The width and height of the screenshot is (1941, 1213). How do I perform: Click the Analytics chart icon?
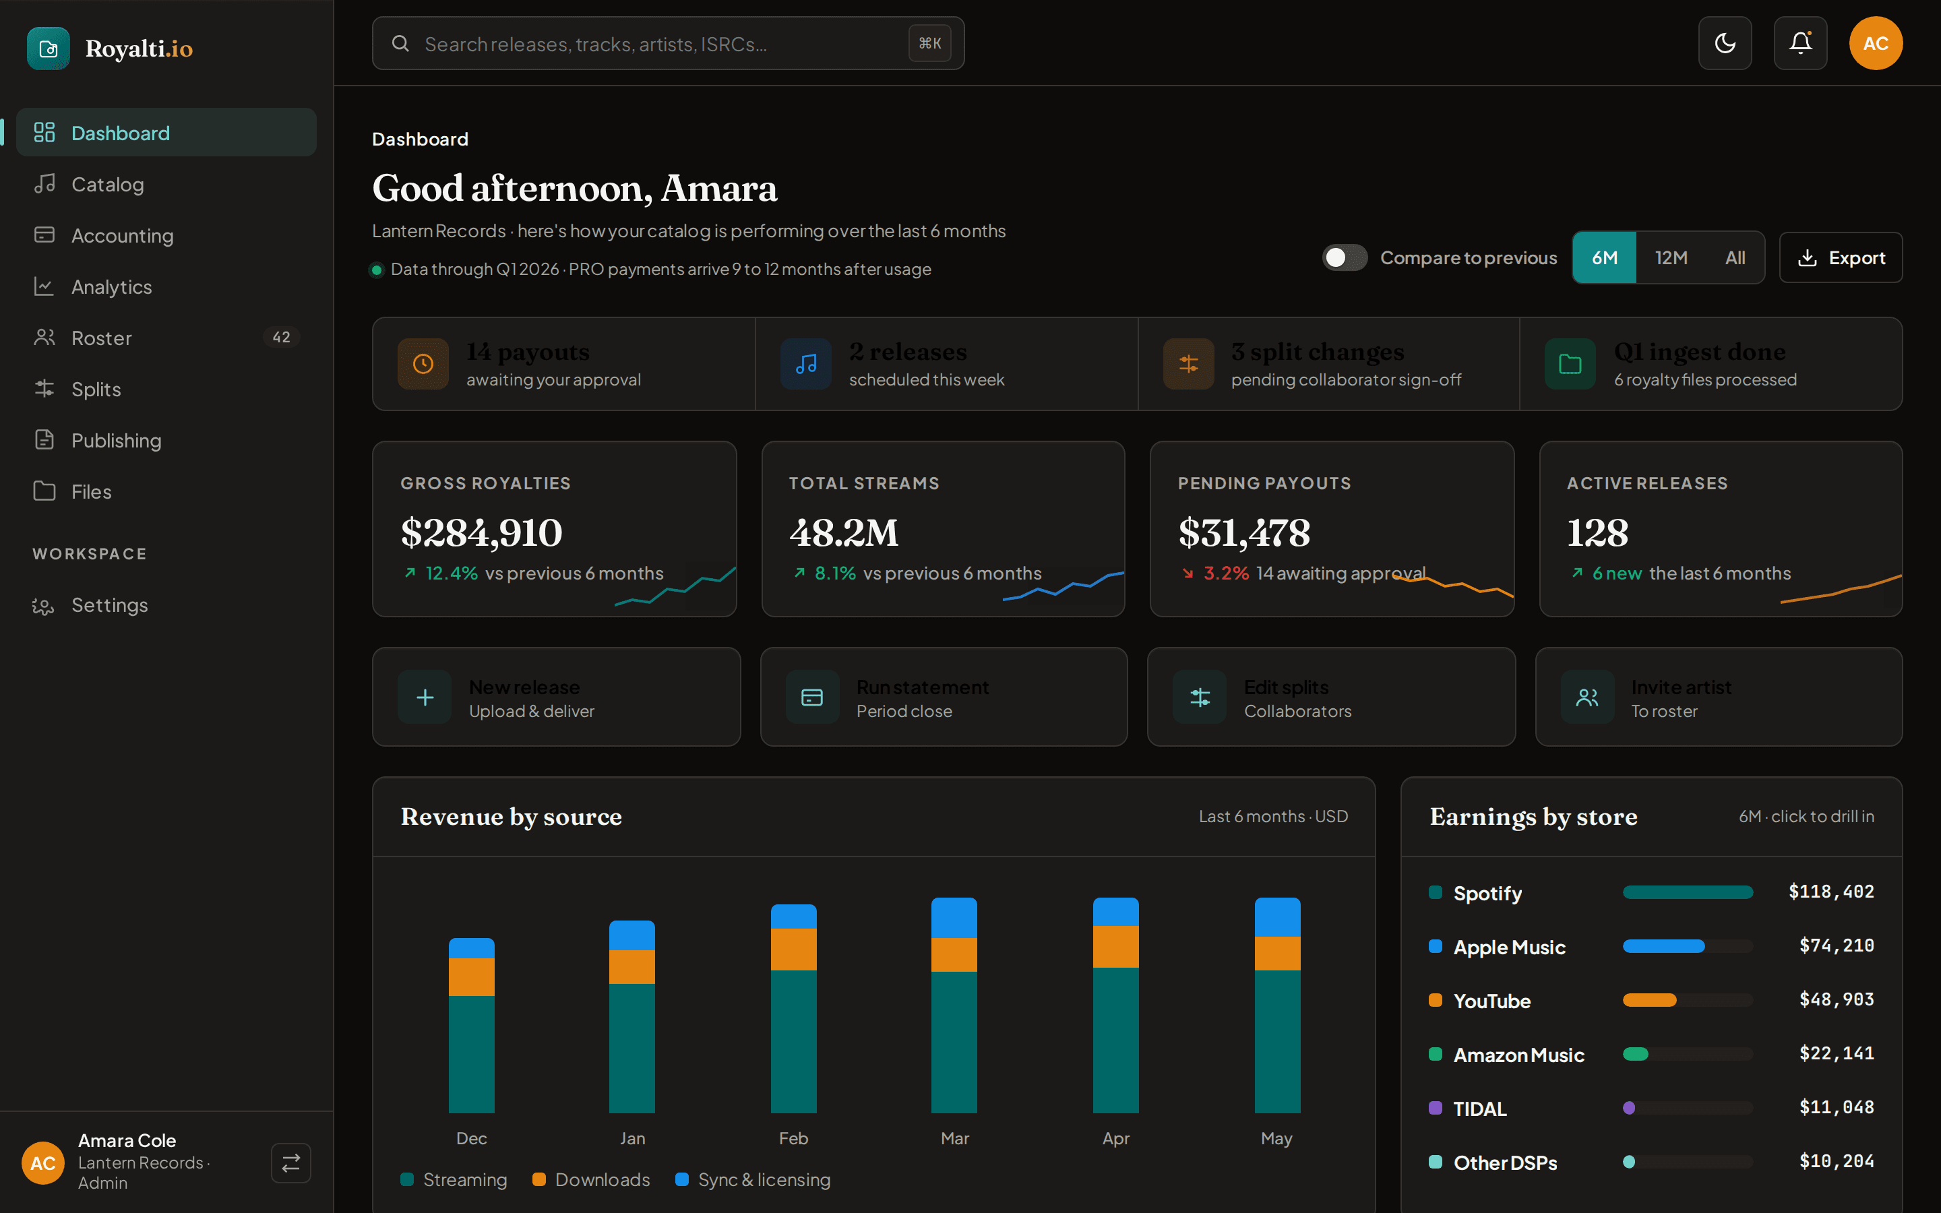pos(44,286)
